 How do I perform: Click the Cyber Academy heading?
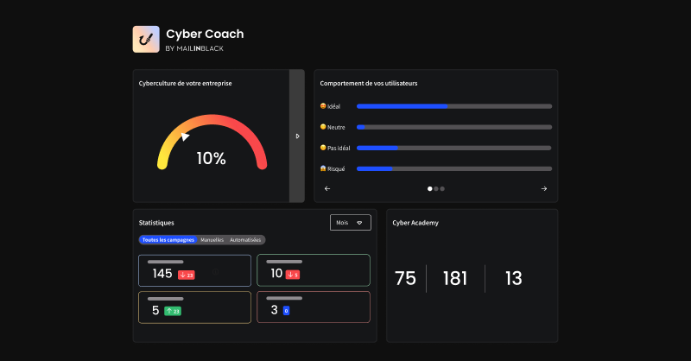point(415,223)
